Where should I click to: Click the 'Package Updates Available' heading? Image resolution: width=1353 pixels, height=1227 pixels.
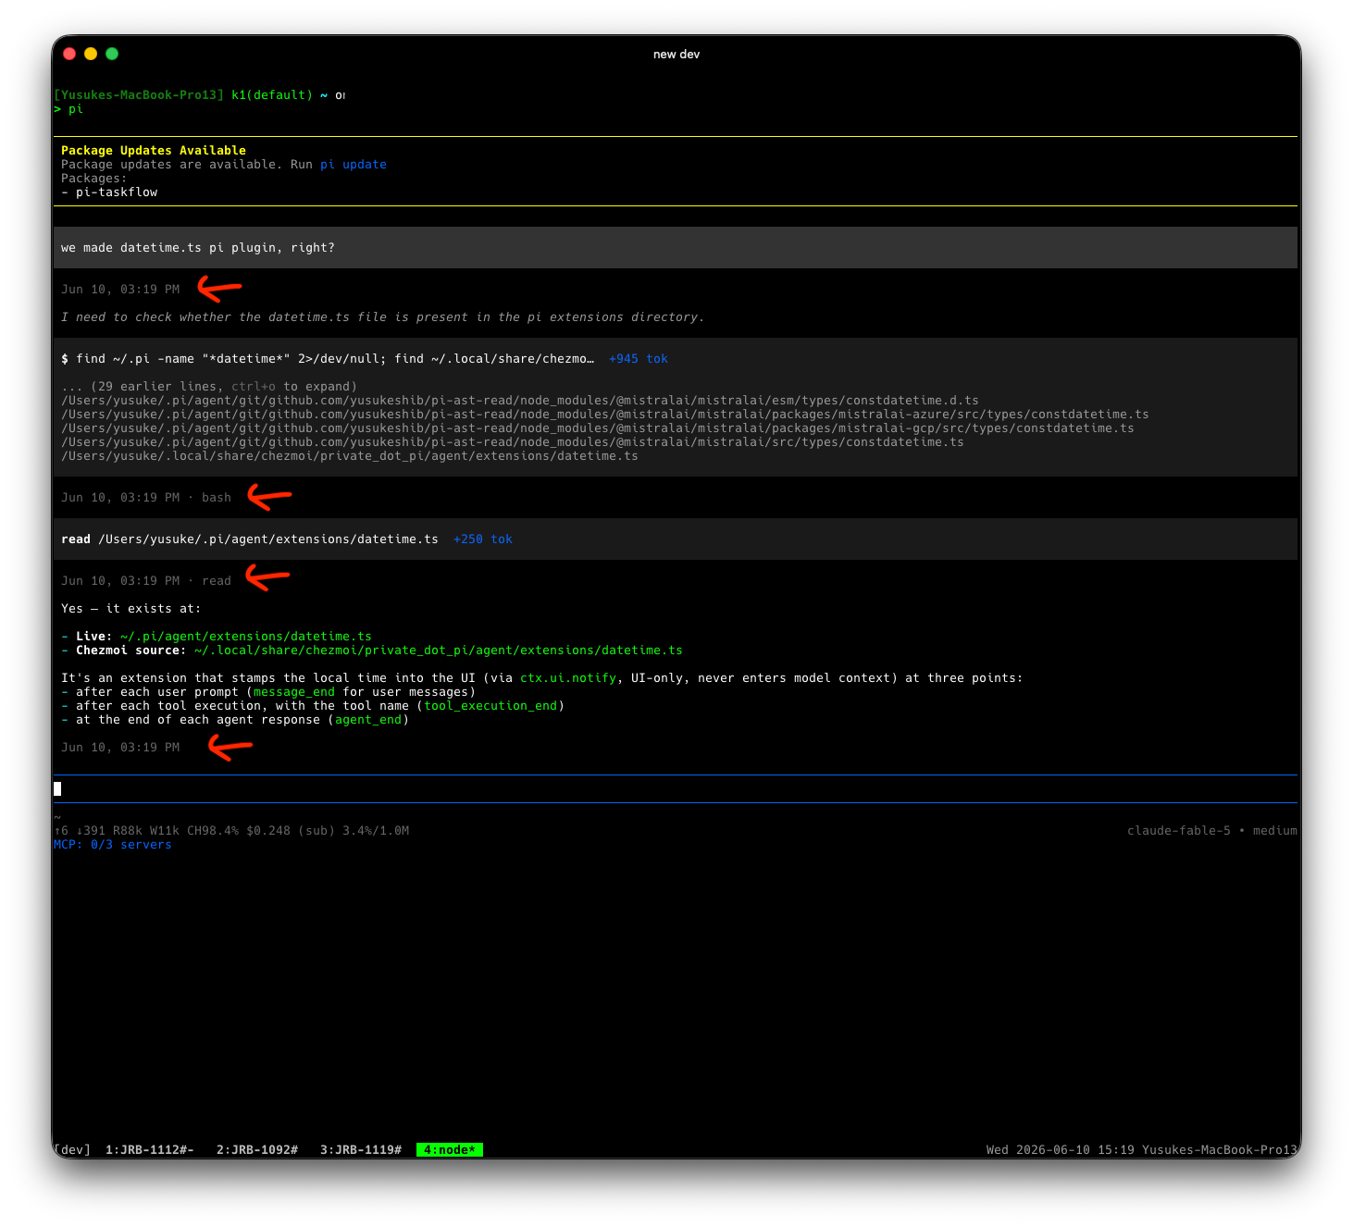click(154, 151)
